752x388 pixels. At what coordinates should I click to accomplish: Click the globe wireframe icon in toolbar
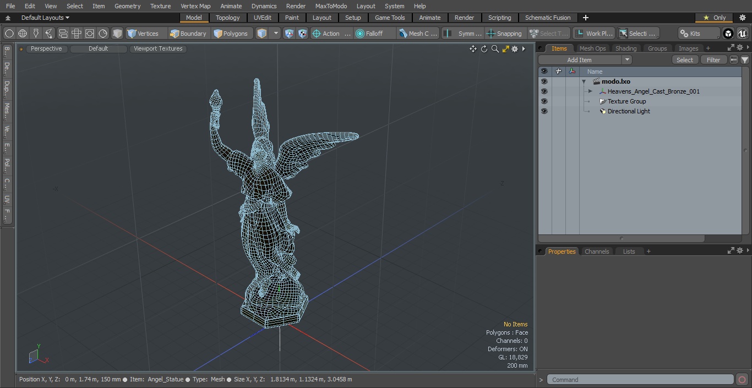[23, 34]
